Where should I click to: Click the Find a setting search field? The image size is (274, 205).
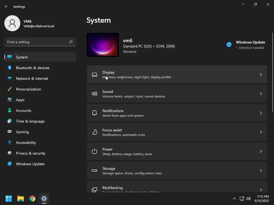(40, 42)
